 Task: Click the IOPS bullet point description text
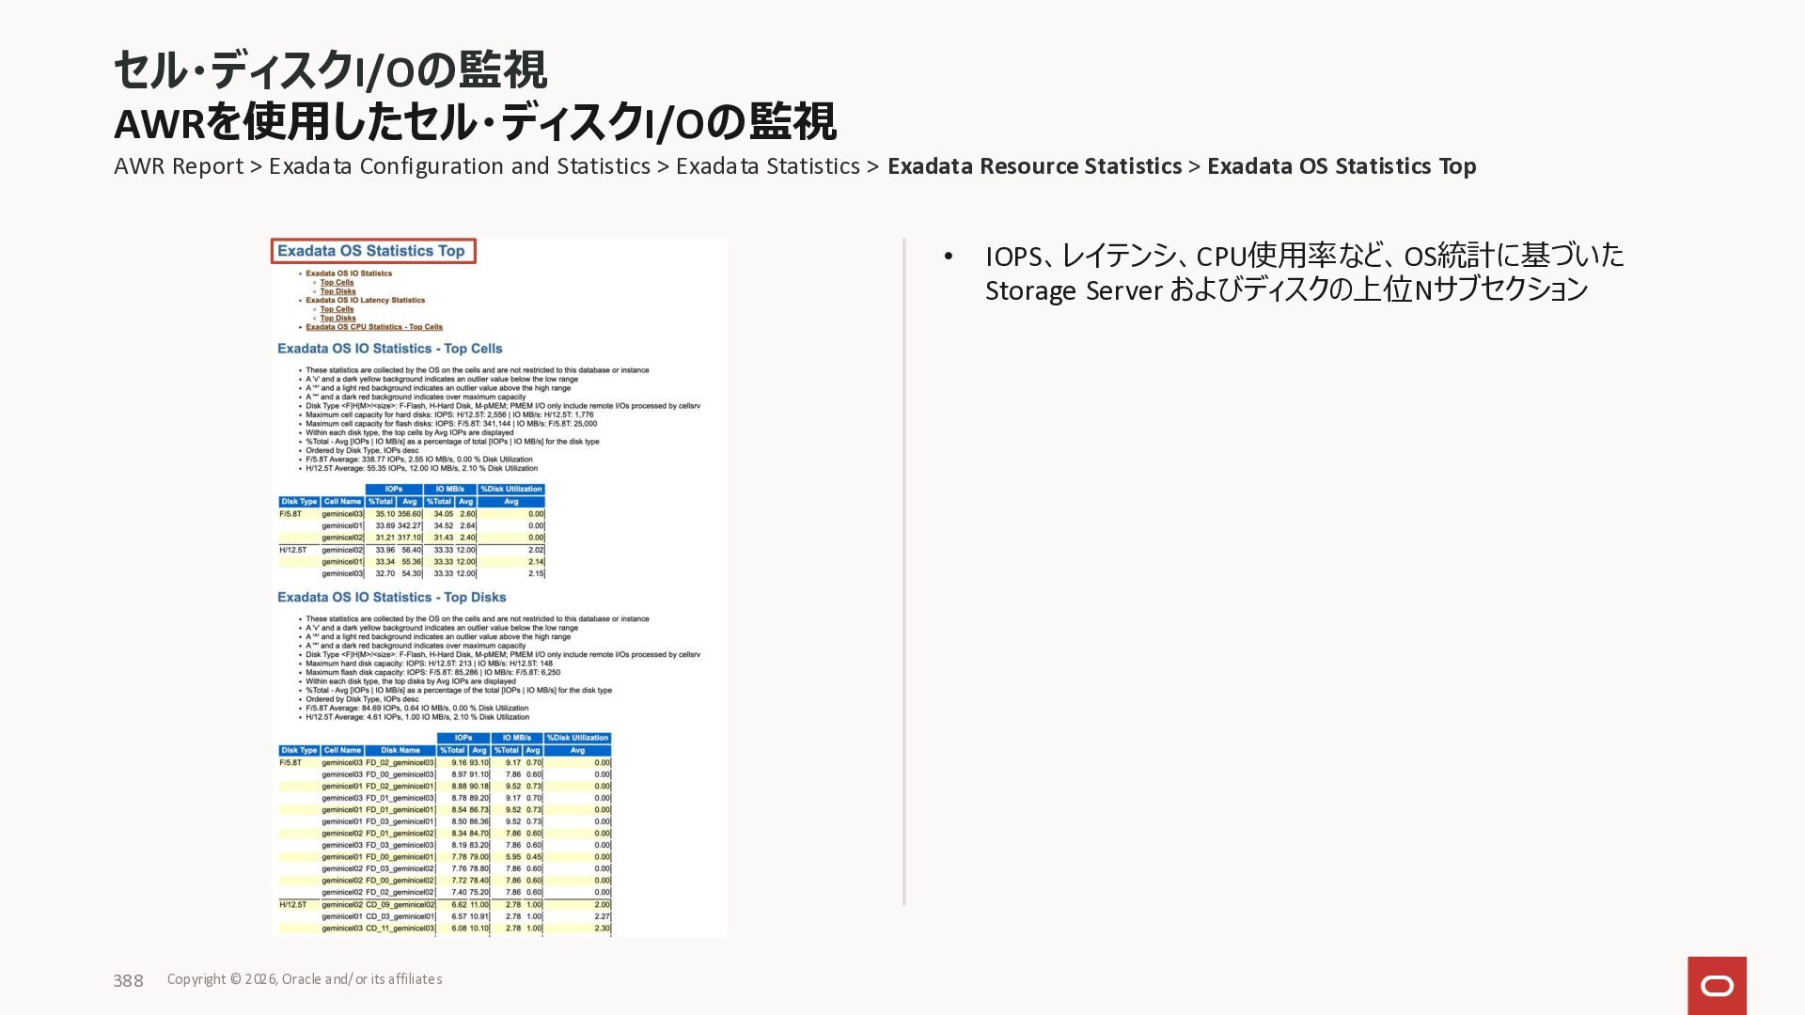tap(1303, 272)
